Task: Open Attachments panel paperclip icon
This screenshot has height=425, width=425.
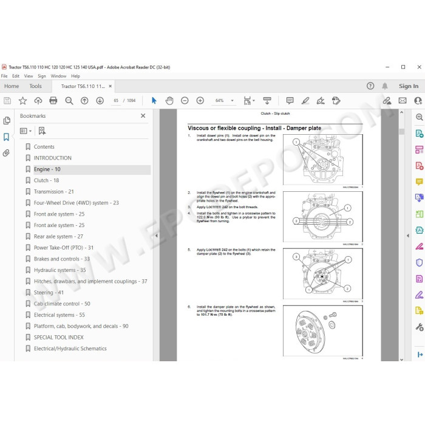Action: (x=7, y=153)
